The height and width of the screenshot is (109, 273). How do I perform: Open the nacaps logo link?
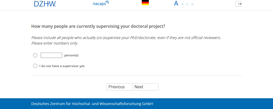[x=99, y=4]
